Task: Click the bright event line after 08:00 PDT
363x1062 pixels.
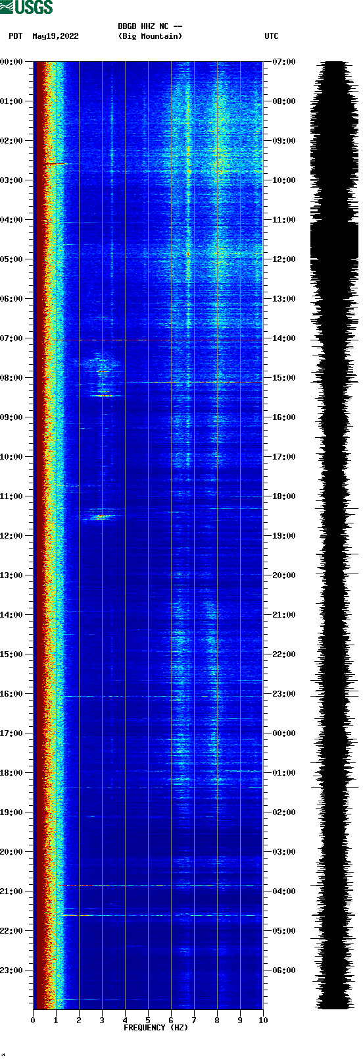Action: click(194, 382)
